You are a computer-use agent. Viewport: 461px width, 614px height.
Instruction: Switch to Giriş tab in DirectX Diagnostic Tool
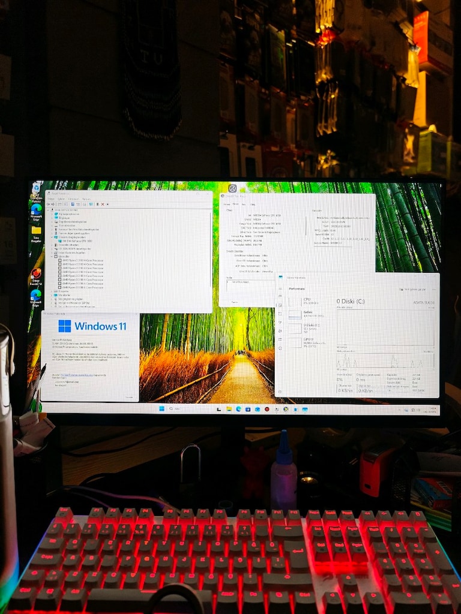(x=253, y=204)
